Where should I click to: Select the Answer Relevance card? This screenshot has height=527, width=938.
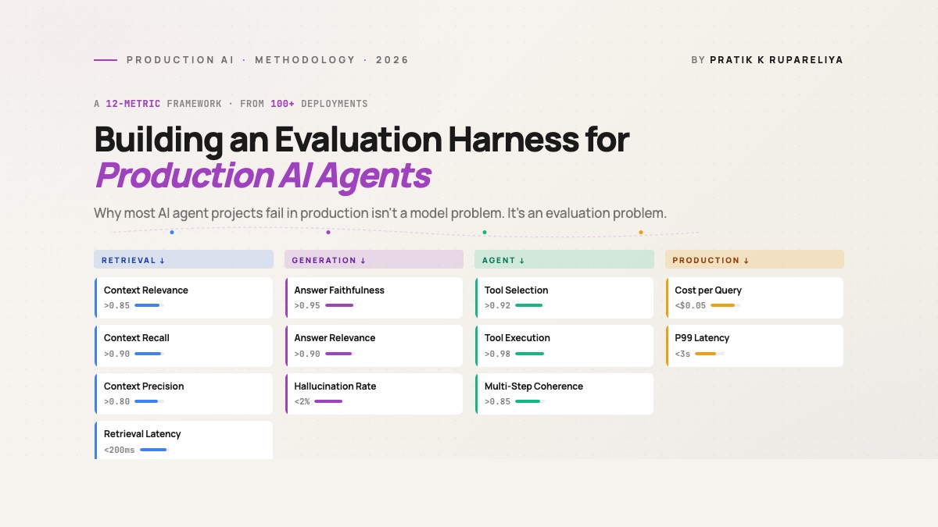tap(374, 346)
